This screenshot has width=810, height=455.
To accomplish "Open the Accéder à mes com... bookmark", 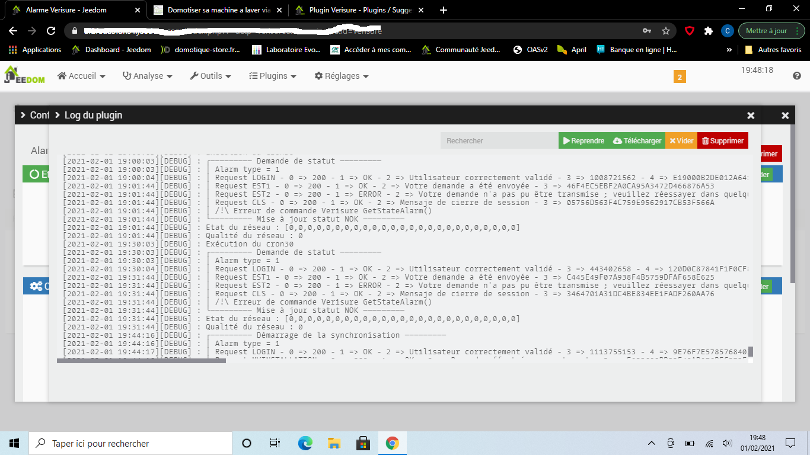I will click(371, 50).
